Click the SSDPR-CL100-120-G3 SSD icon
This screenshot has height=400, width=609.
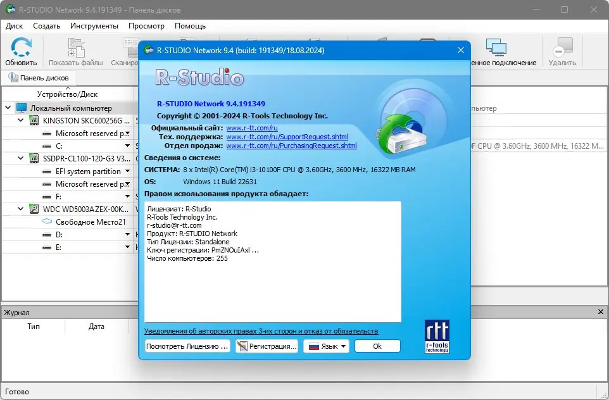coord(34,158)
